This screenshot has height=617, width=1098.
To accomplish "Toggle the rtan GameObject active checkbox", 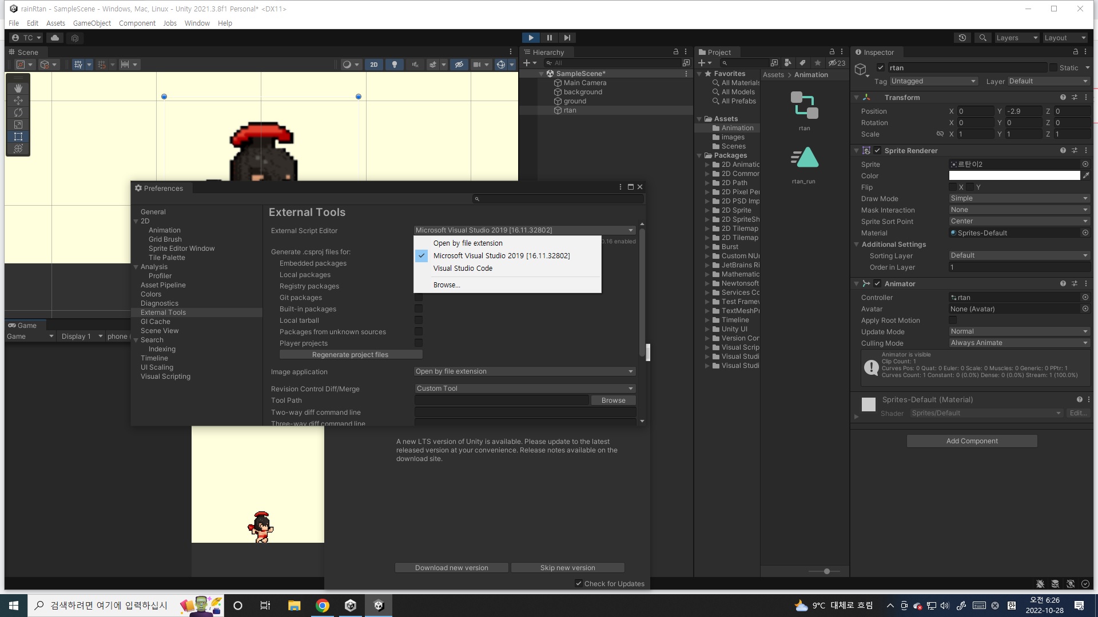I will (881, 67).
